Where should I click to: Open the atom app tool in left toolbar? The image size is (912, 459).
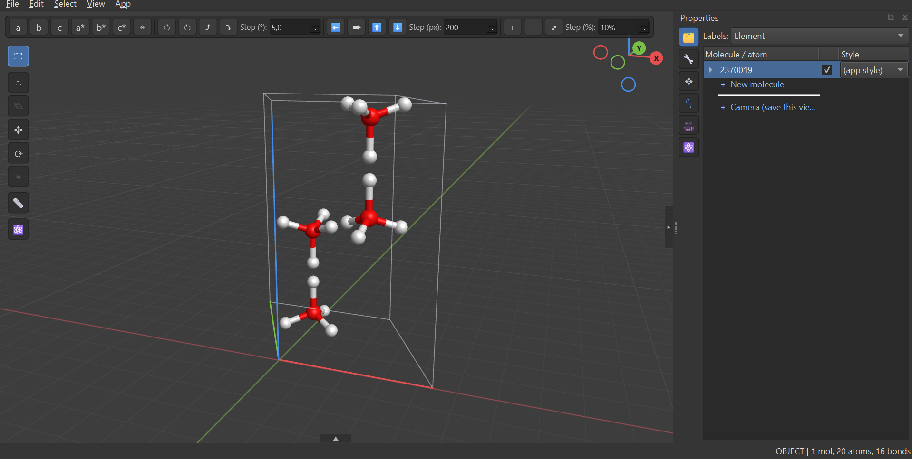pyautogui.click(x=18, y=230)
